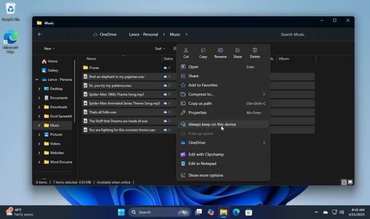Viewport: 370px width, 219px height.
Task: Expand the Documents folder tree node
Action: pyautogui.click(x=39, y=98)
